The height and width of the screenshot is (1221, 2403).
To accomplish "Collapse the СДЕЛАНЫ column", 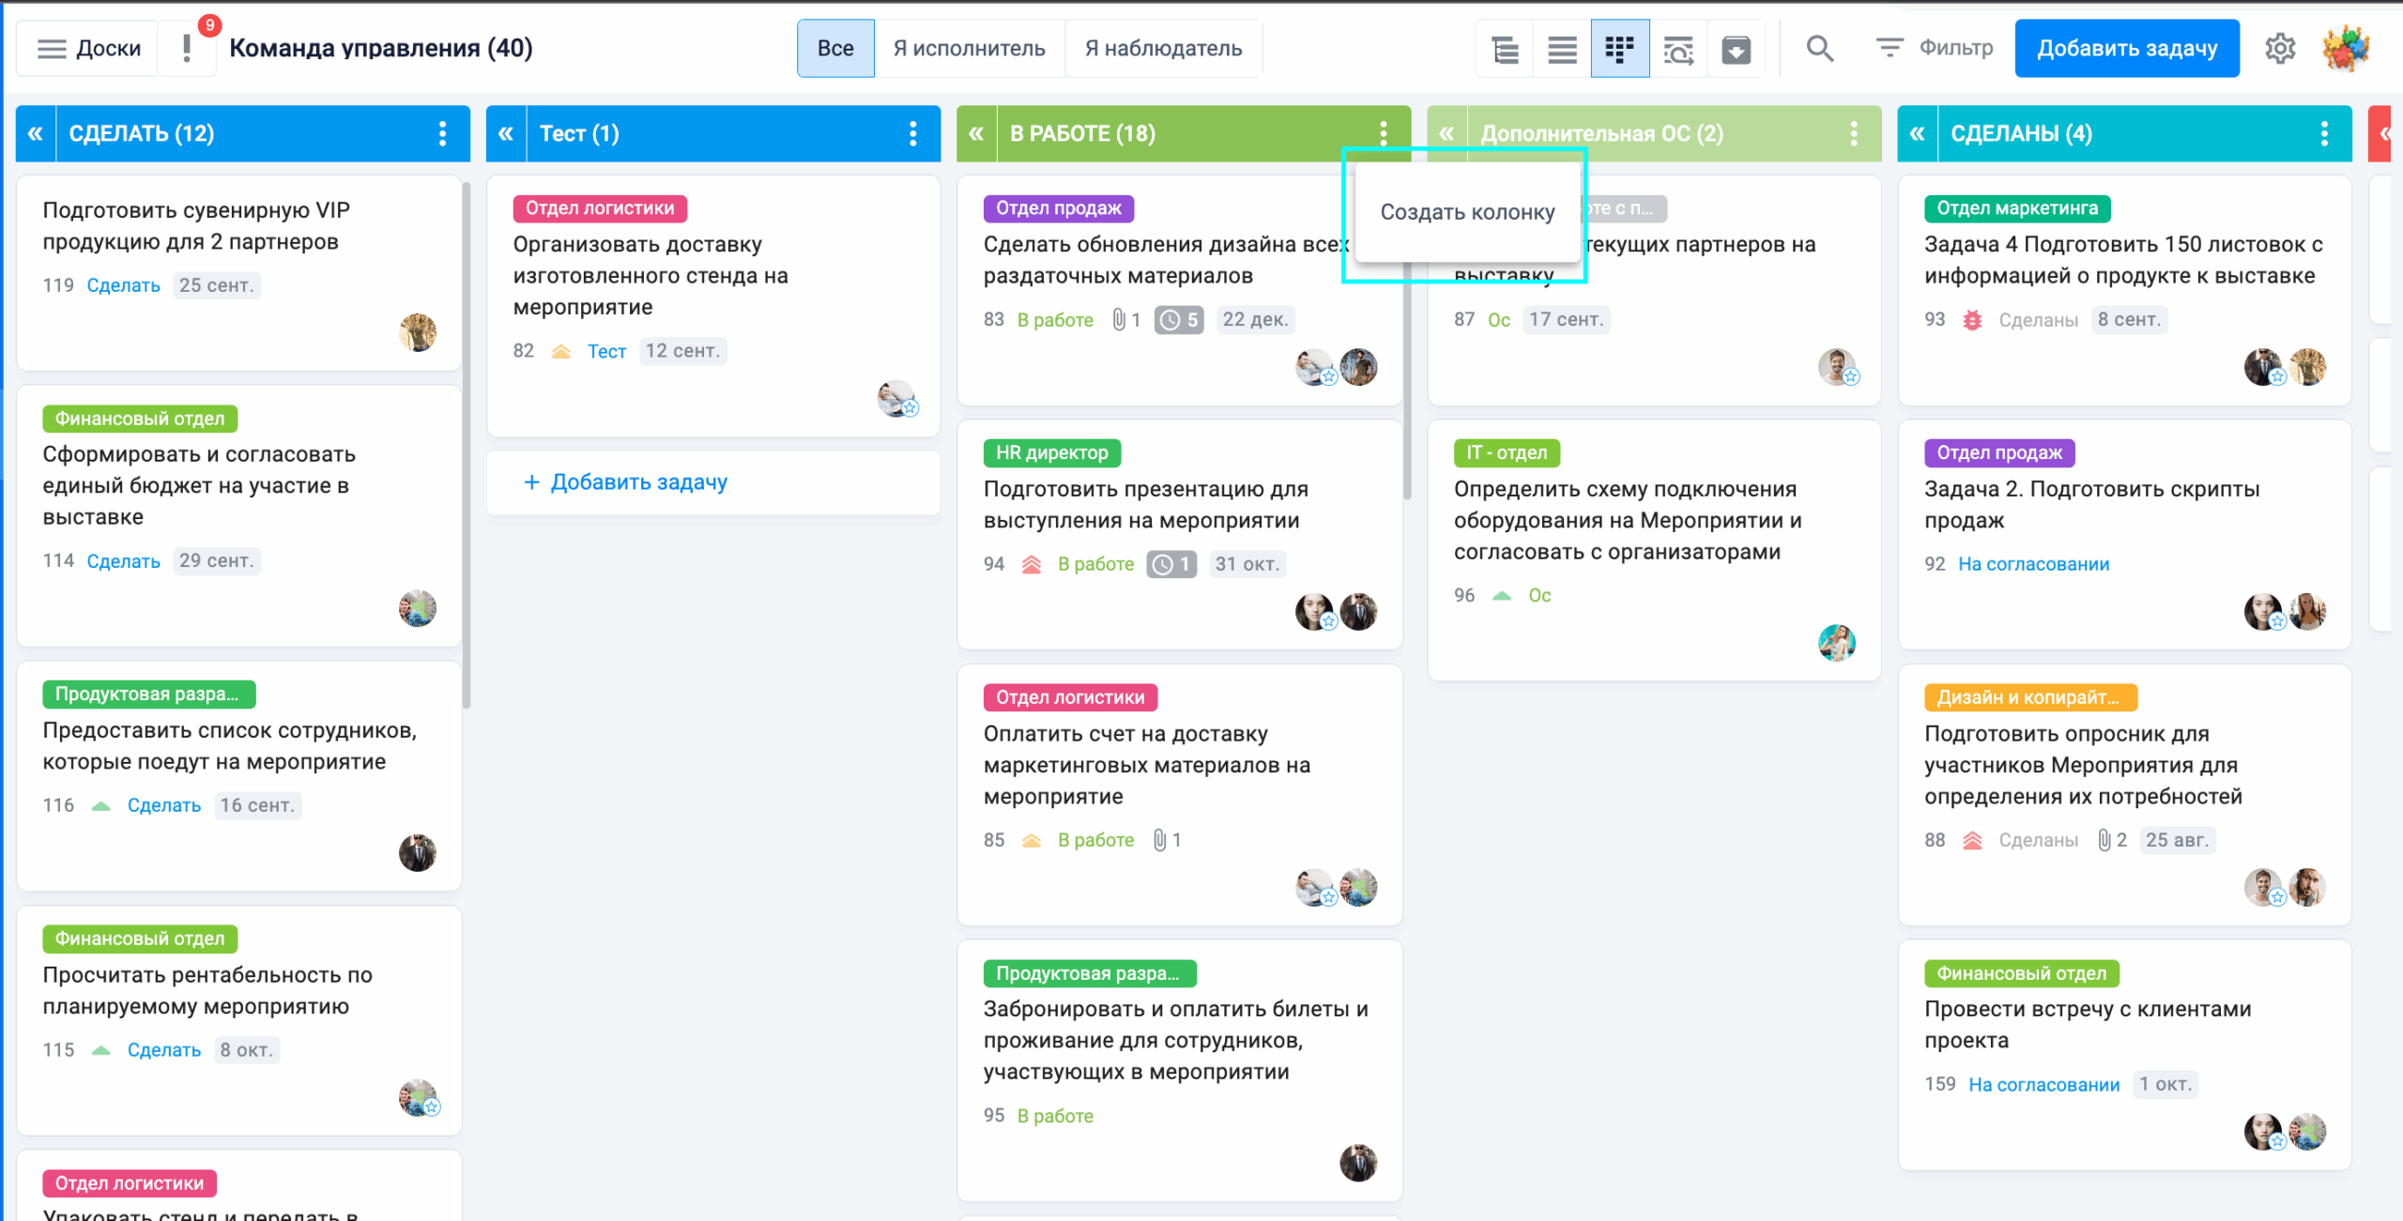I will click(1917, 133).
